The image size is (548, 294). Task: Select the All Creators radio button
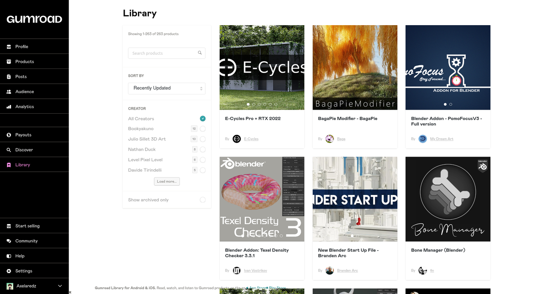click(x=203, y=119)
